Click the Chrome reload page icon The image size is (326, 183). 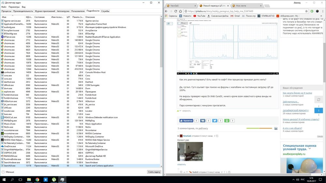pyautogui.click(x=177, y=11)
